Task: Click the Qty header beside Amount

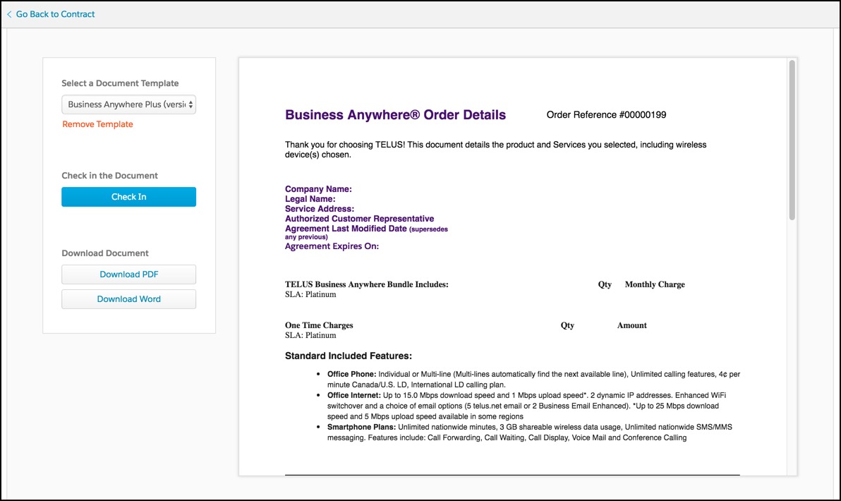Action: [567, 325]
